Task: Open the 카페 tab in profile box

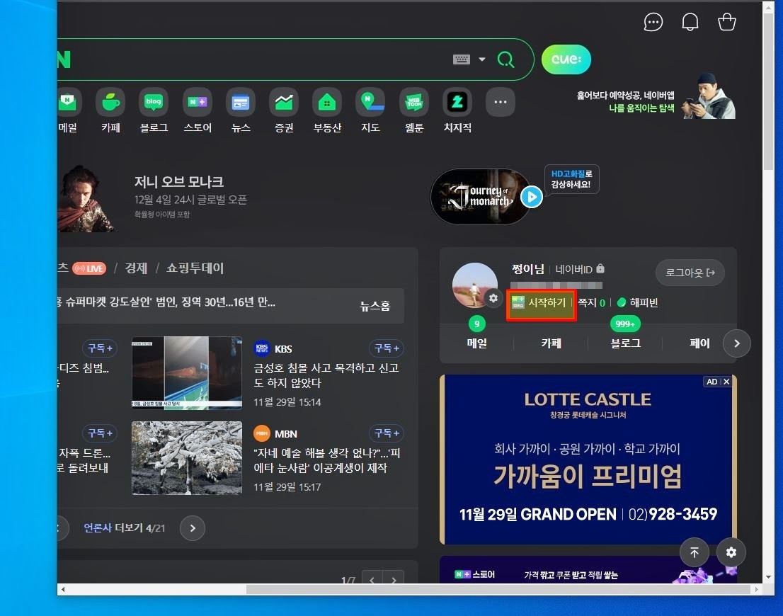Action: (551, 343)
